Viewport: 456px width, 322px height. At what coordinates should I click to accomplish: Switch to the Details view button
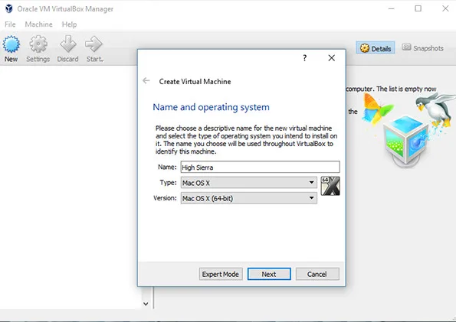click(x=376, y=48)
